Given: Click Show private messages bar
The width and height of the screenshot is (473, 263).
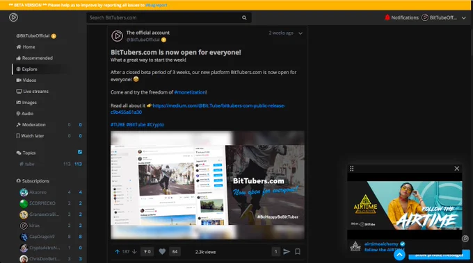Looking at the screenshot, I should (x=439, y=255).
